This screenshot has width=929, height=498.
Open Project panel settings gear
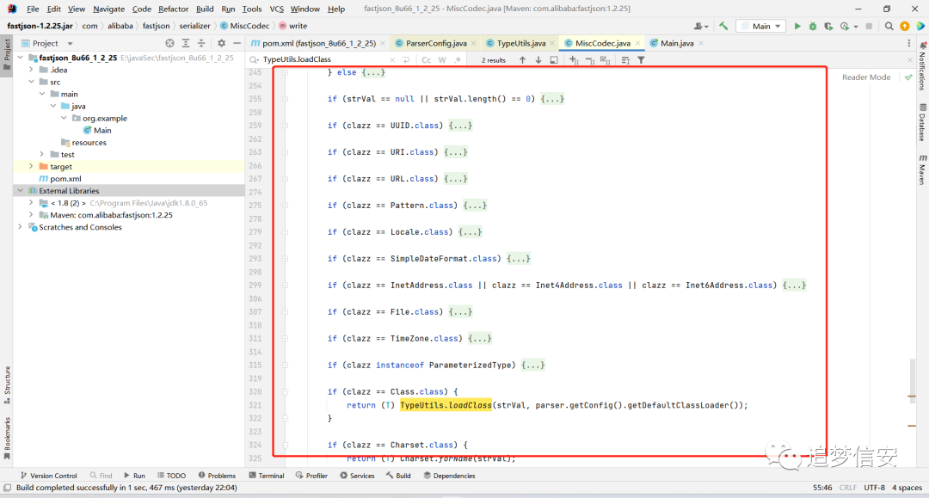click(221, 43)
